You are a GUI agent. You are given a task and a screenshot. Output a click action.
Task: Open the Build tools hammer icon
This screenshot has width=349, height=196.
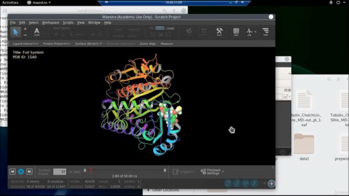219,32
